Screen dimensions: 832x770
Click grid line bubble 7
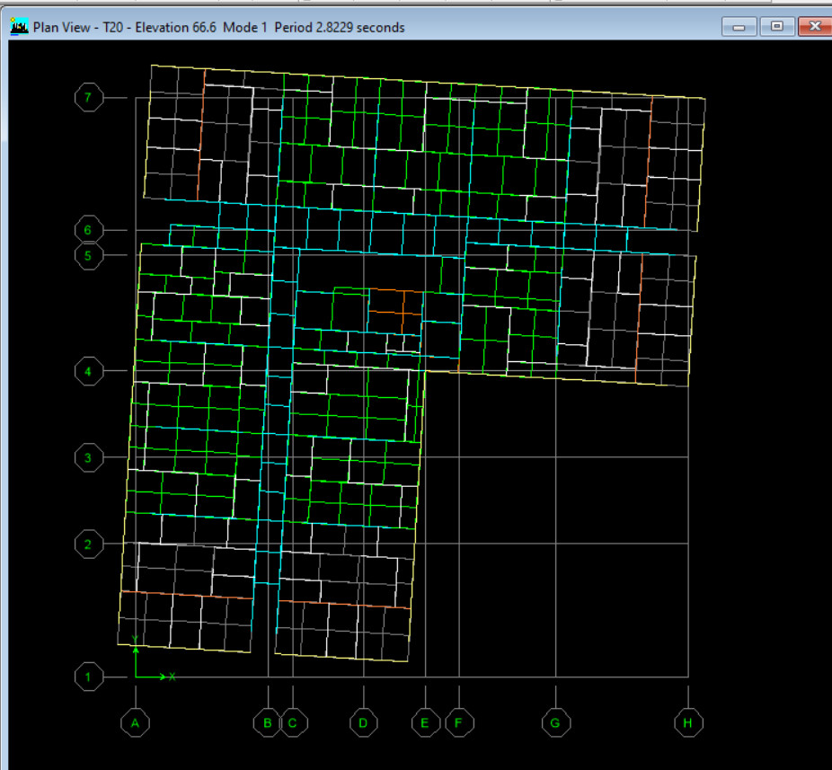coord(88,97)
